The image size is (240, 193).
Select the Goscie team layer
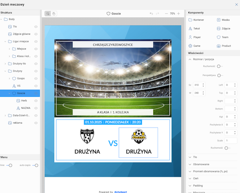pyautogui.click(x=20, y=93)
